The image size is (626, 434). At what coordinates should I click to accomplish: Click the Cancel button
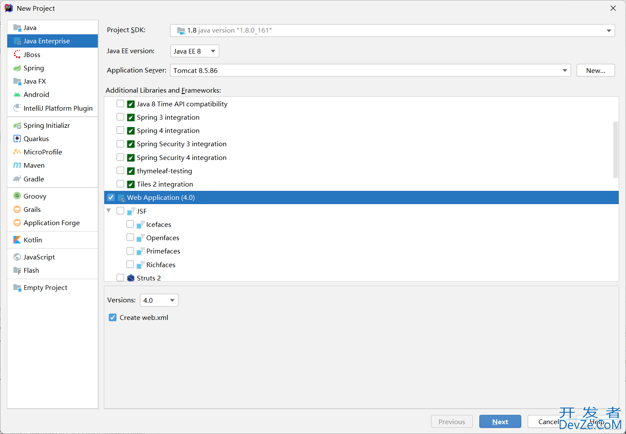(x=549, y=422)
